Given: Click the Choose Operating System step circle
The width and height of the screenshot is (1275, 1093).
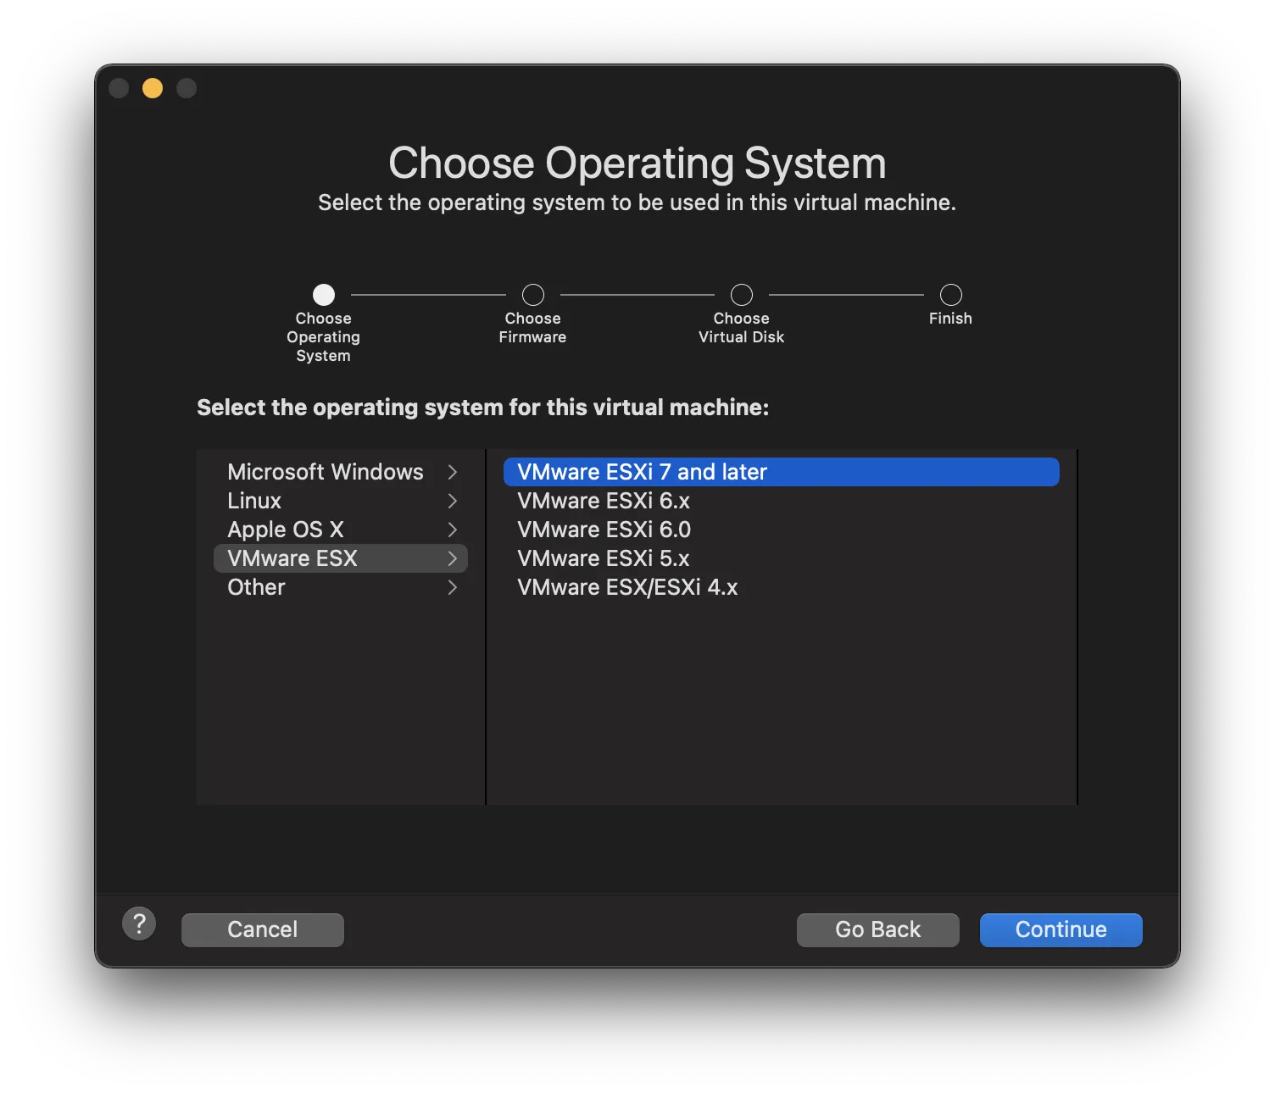Looking at the screenshot, I should point(324,295).
